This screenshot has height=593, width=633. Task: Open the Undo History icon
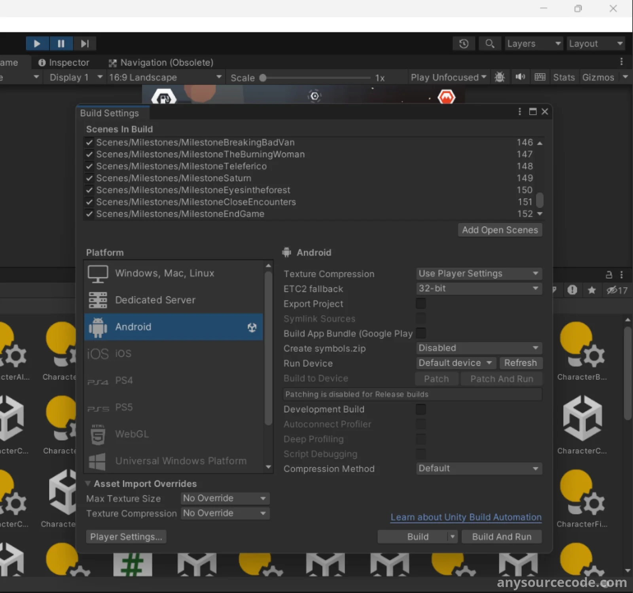coord(464,44)
